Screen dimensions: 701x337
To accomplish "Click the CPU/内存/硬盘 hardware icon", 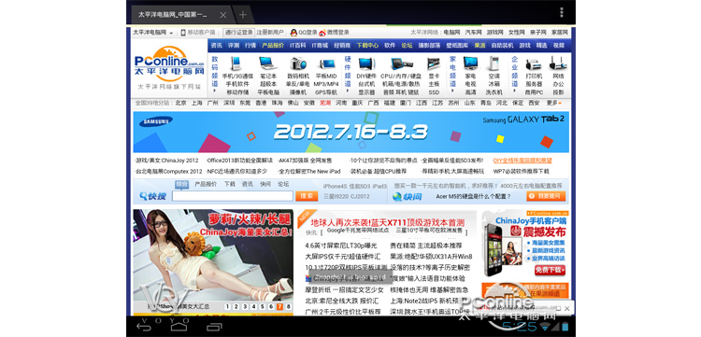I will pos(402,63).
